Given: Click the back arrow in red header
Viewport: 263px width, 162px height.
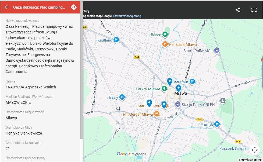Looking at the screenshot, I should [x=6, y=7].
